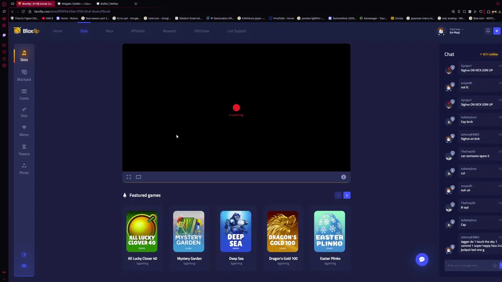
Task: Click 'Cap bruh' chat message
Action: 467,122
